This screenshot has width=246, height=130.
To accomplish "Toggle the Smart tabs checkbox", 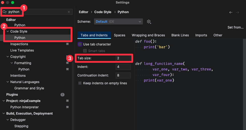I will pyautogui.click(x=85, y=51).
